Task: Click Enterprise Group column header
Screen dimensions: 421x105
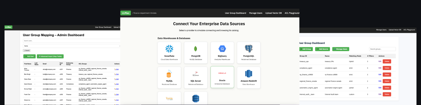Action: pos(70,64)
